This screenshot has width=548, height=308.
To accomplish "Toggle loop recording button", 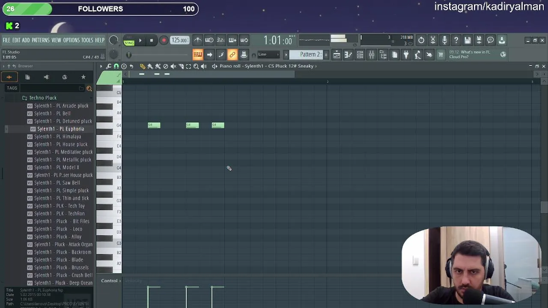I will point(244,40).
